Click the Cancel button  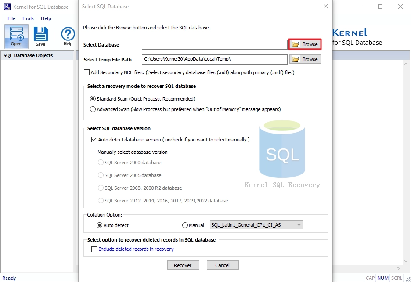223,265
